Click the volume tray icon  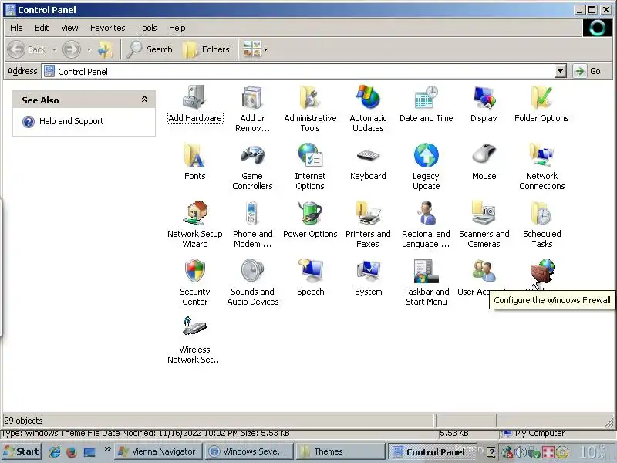click(x=520, y=452)
